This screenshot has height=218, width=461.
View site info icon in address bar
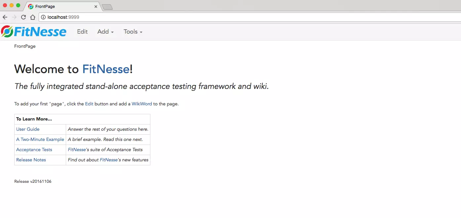pos(43,17)
